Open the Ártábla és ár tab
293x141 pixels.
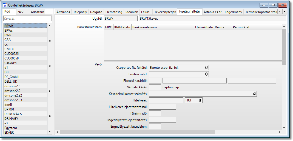[212, 12]
